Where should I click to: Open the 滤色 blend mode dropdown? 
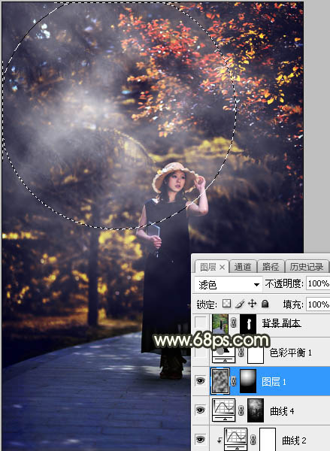pyautogui.click(x=229, y=285)
